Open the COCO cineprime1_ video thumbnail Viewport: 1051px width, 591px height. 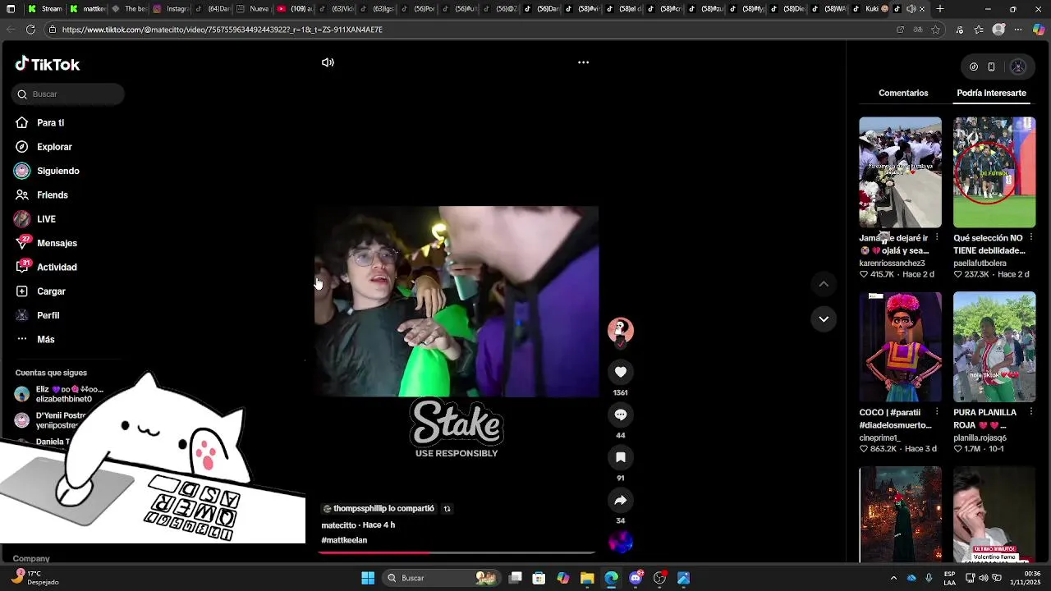click(900, 346)
